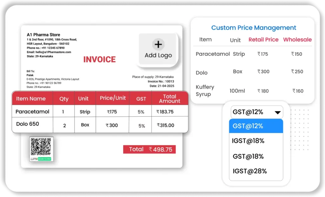Click the green Scan to Pay badge
This screenshot has height=197, width=325.
pos(44,159)
